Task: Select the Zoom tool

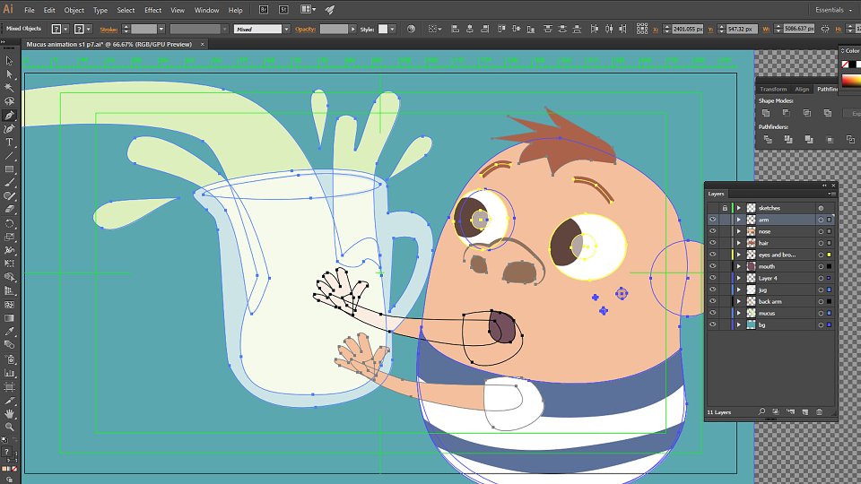Action: [9, 427]
